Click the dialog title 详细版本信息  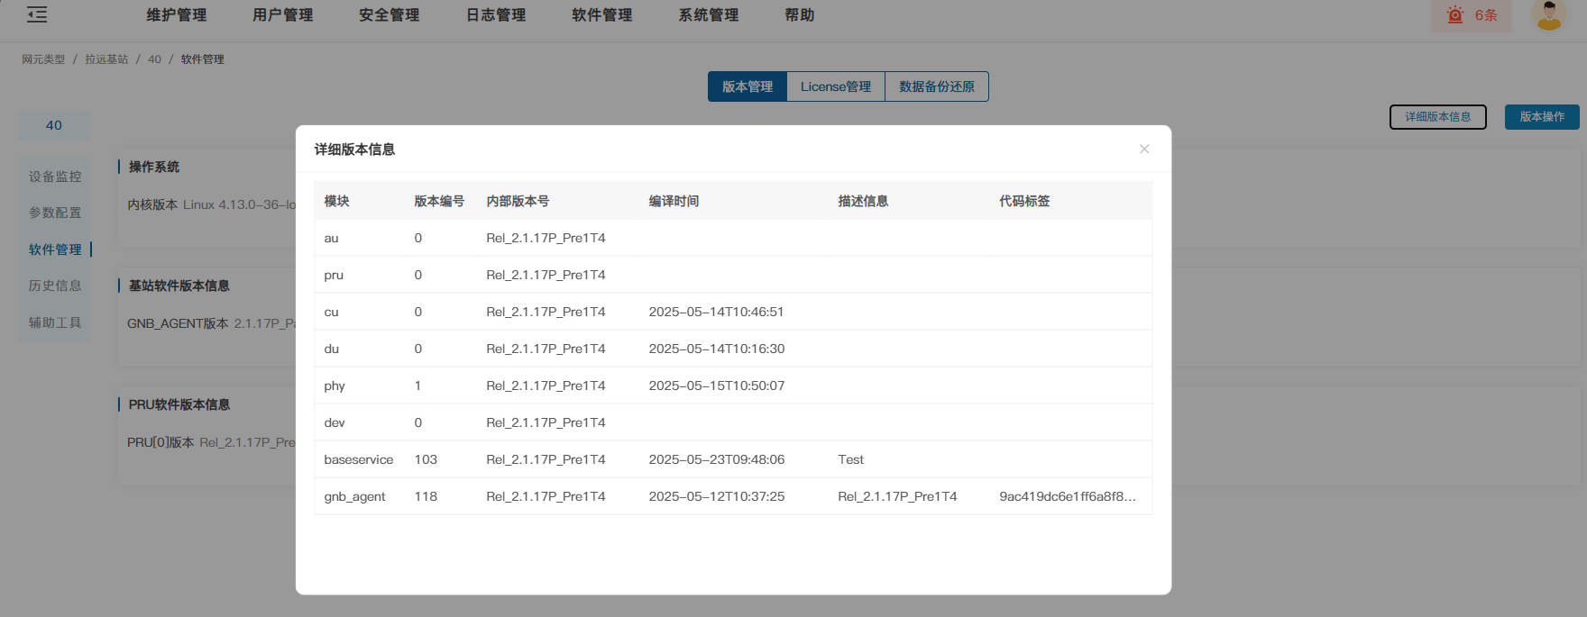(354, 150)
